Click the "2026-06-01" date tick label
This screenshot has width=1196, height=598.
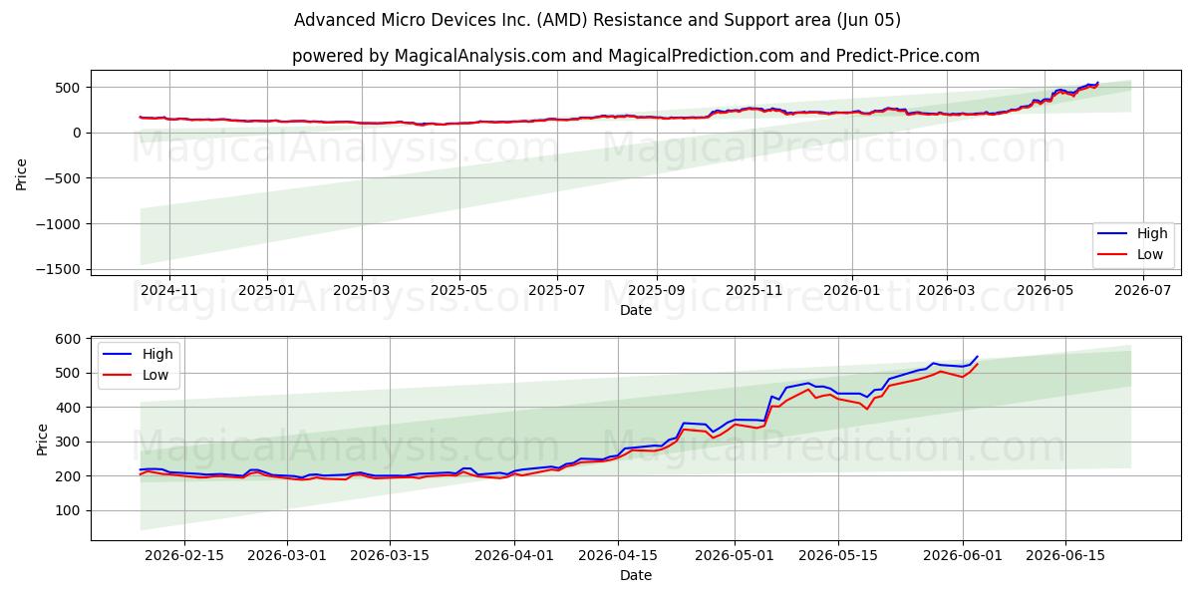point(962,555)
